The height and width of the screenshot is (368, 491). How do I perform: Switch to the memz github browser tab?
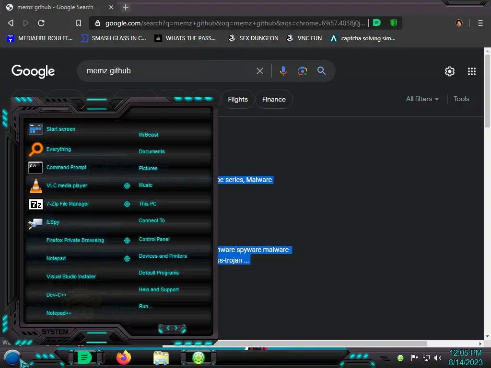59,7
